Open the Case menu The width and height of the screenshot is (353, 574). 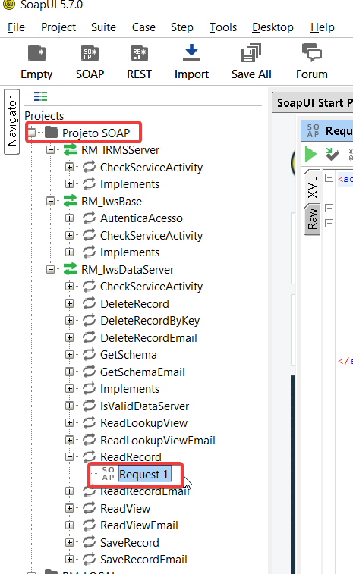[143, 27]
